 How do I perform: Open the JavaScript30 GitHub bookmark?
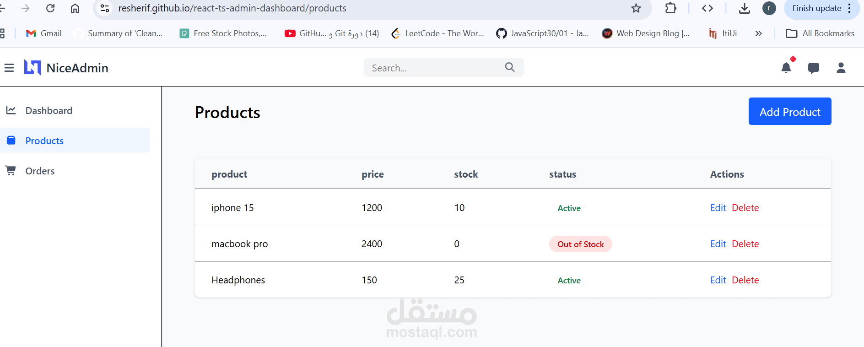(543, 33)
